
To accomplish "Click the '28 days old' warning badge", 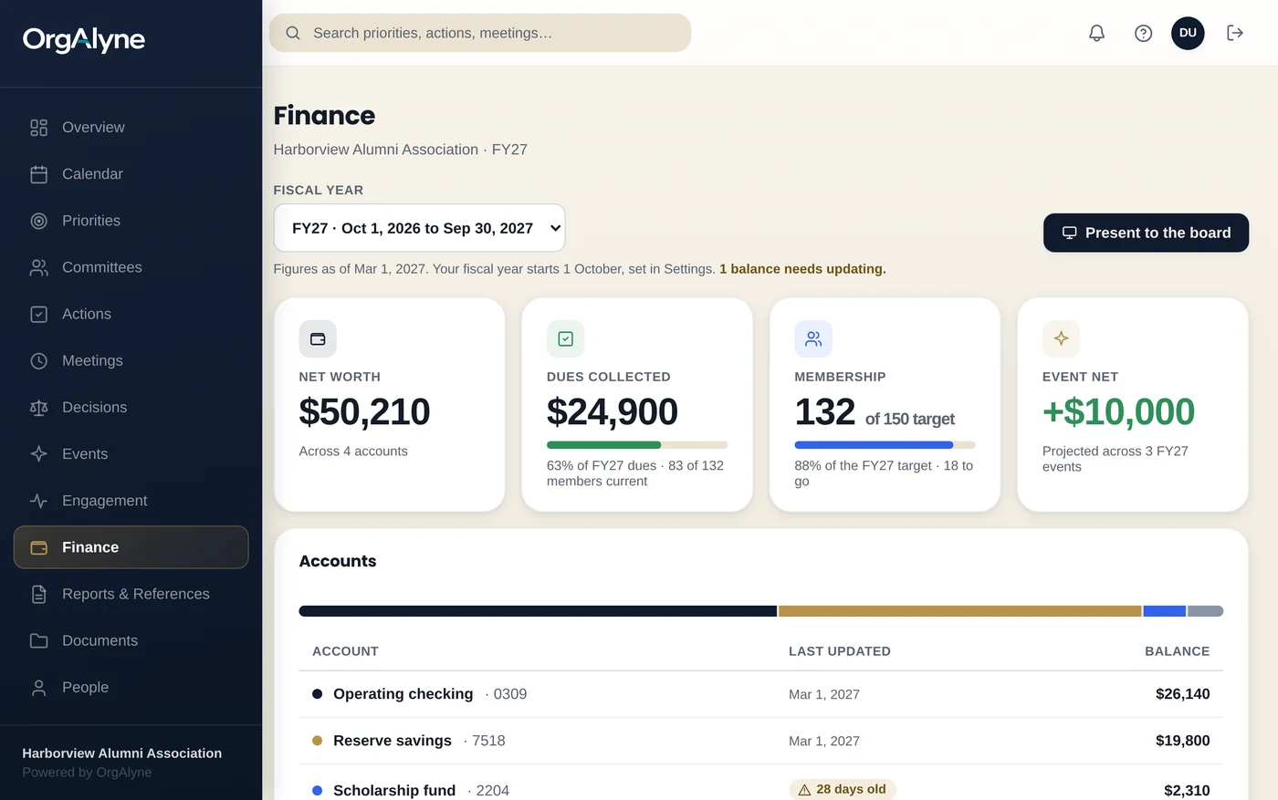I will tap(843, 789).
